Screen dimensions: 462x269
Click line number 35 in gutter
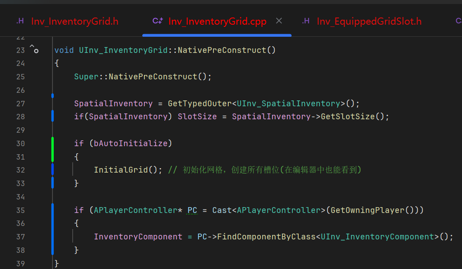coord(21,210)
